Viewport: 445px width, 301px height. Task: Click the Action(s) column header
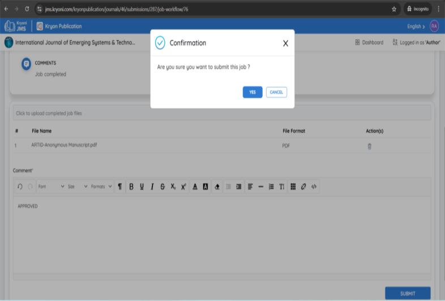375,131
